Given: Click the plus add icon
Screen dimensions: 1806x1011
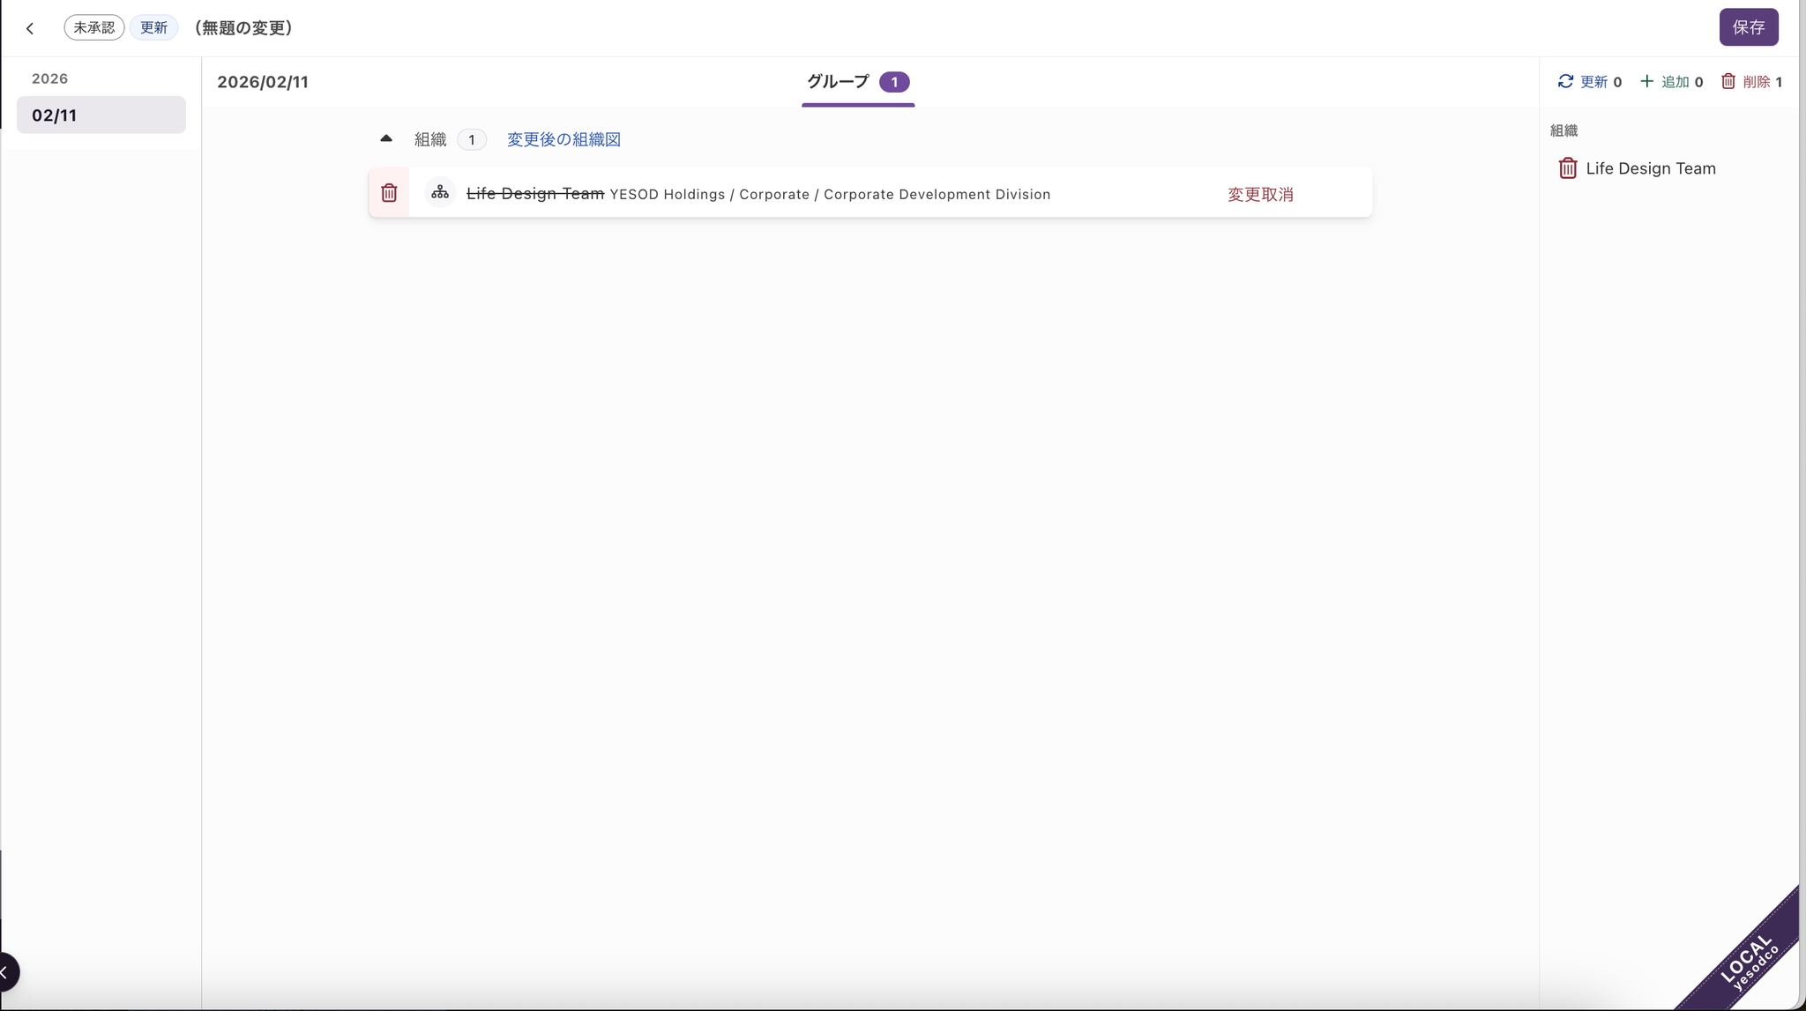Looking at the screenshot, I should pos(1646,81).
